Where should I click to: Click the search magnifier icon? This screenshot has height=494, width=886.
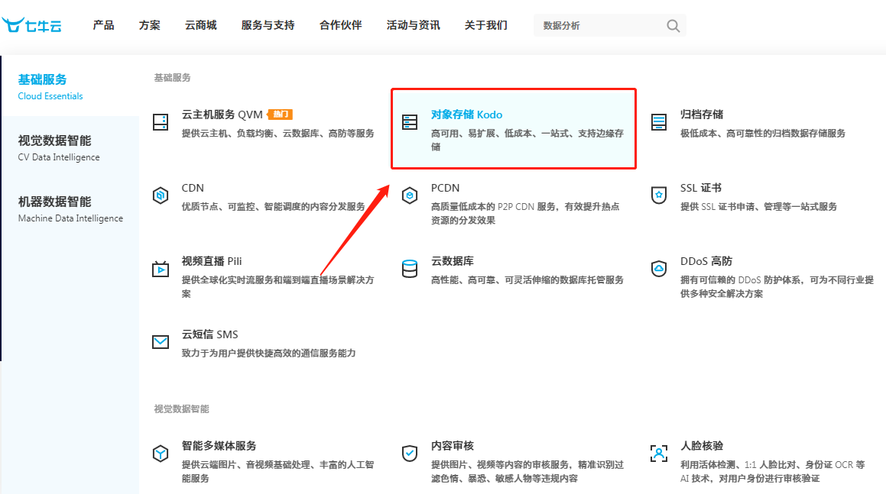pos(673,26)
